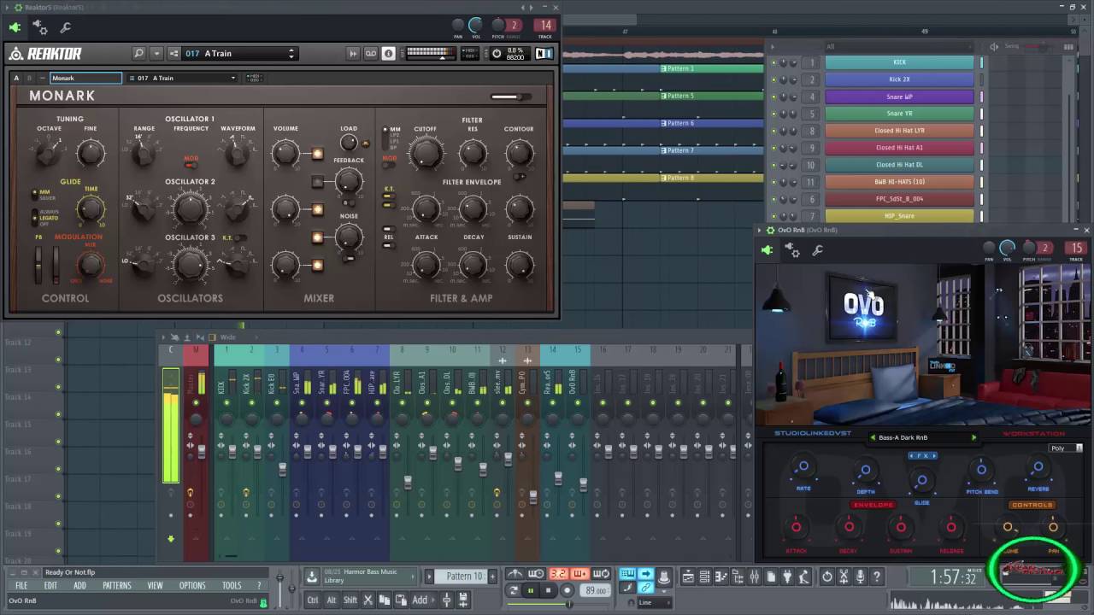Open Reaktor plugin wrench settings icon
Screen dimensions: 1094x615
coord(66,28)
